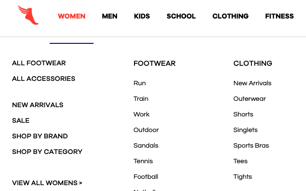Image resolution: width=306 pixels, height=191 pixels.
Task: Open the SALE link
Action: (x=20, y=120)
